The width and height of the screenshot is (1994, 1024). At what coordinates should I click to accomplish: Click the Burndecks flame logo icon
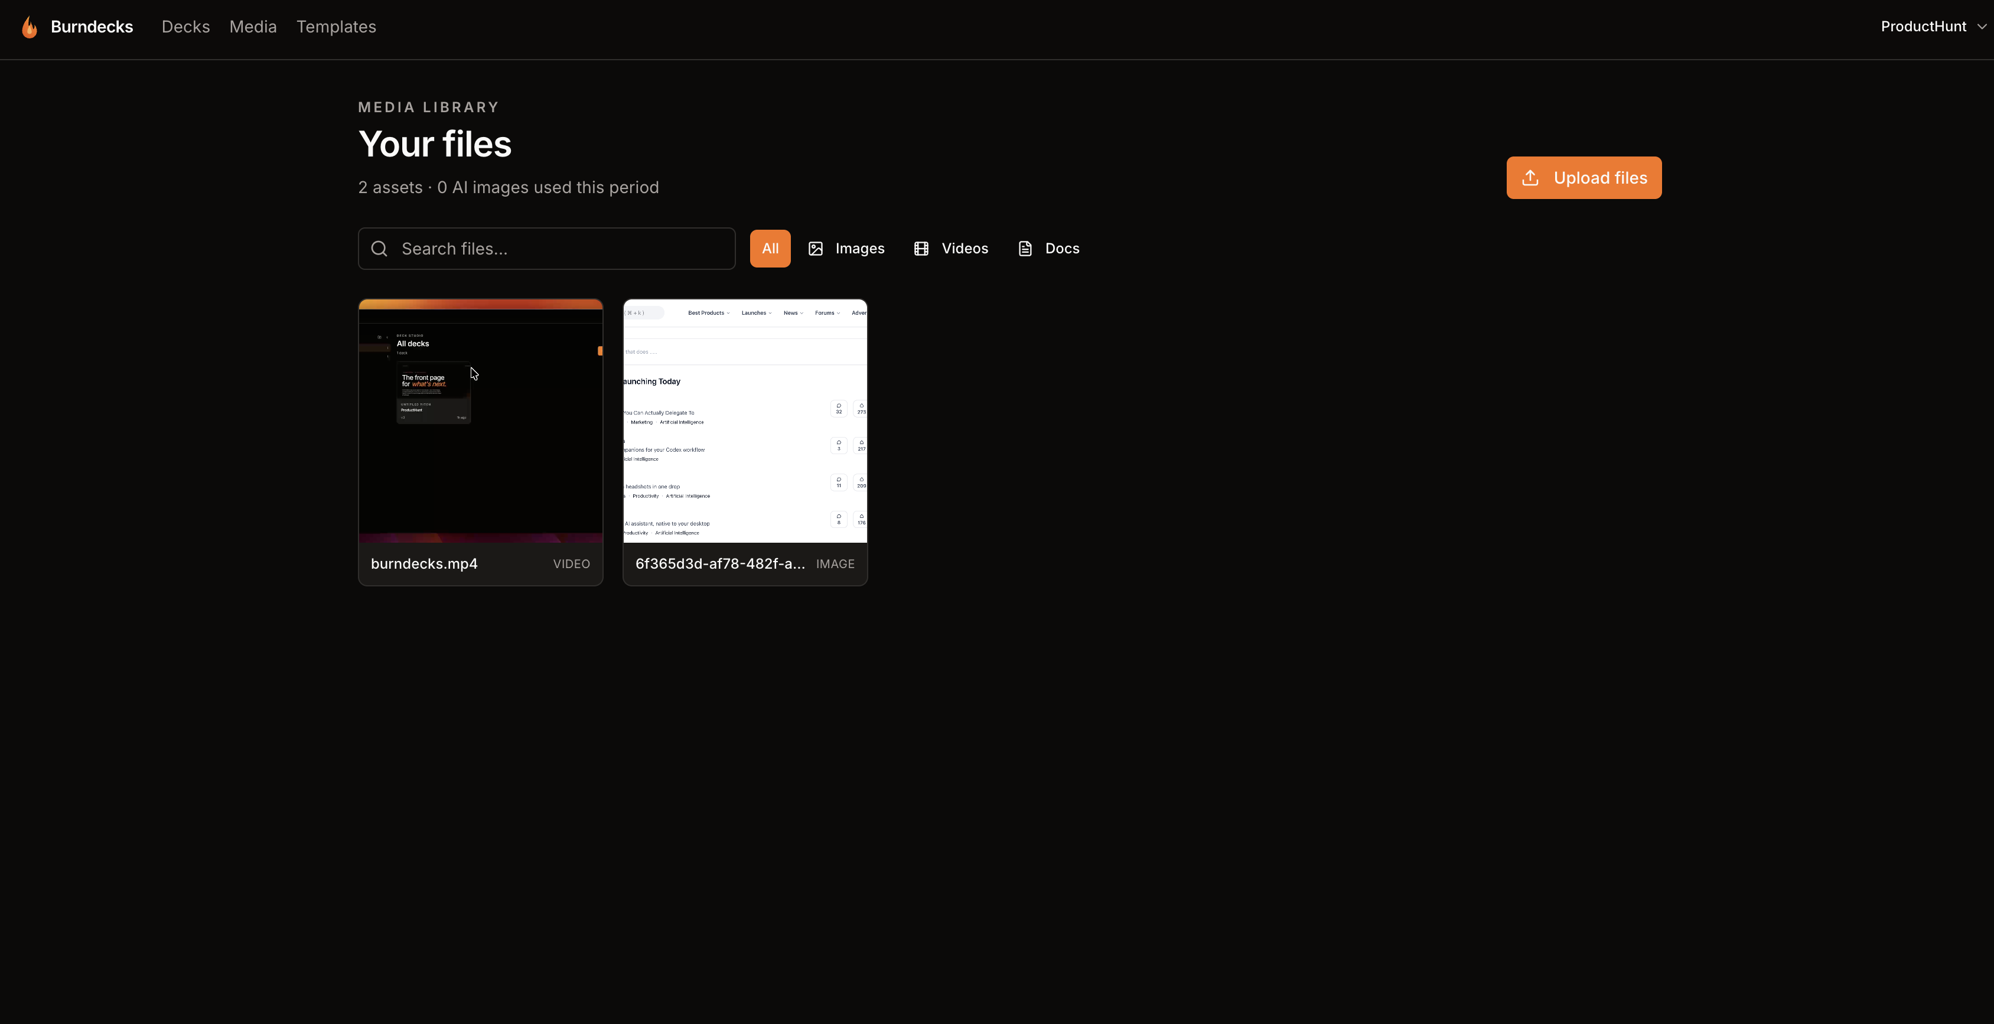tap(30, 27)
